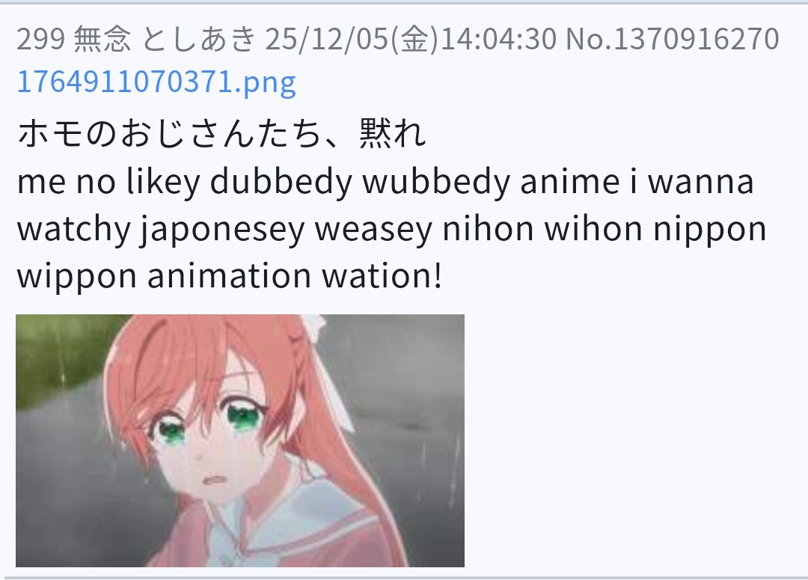Image resolution: width=808 pixels, height=580 pixels.
Task: Click the green foliage corner of the thumbnail
Action: click(x=57, y=355)
